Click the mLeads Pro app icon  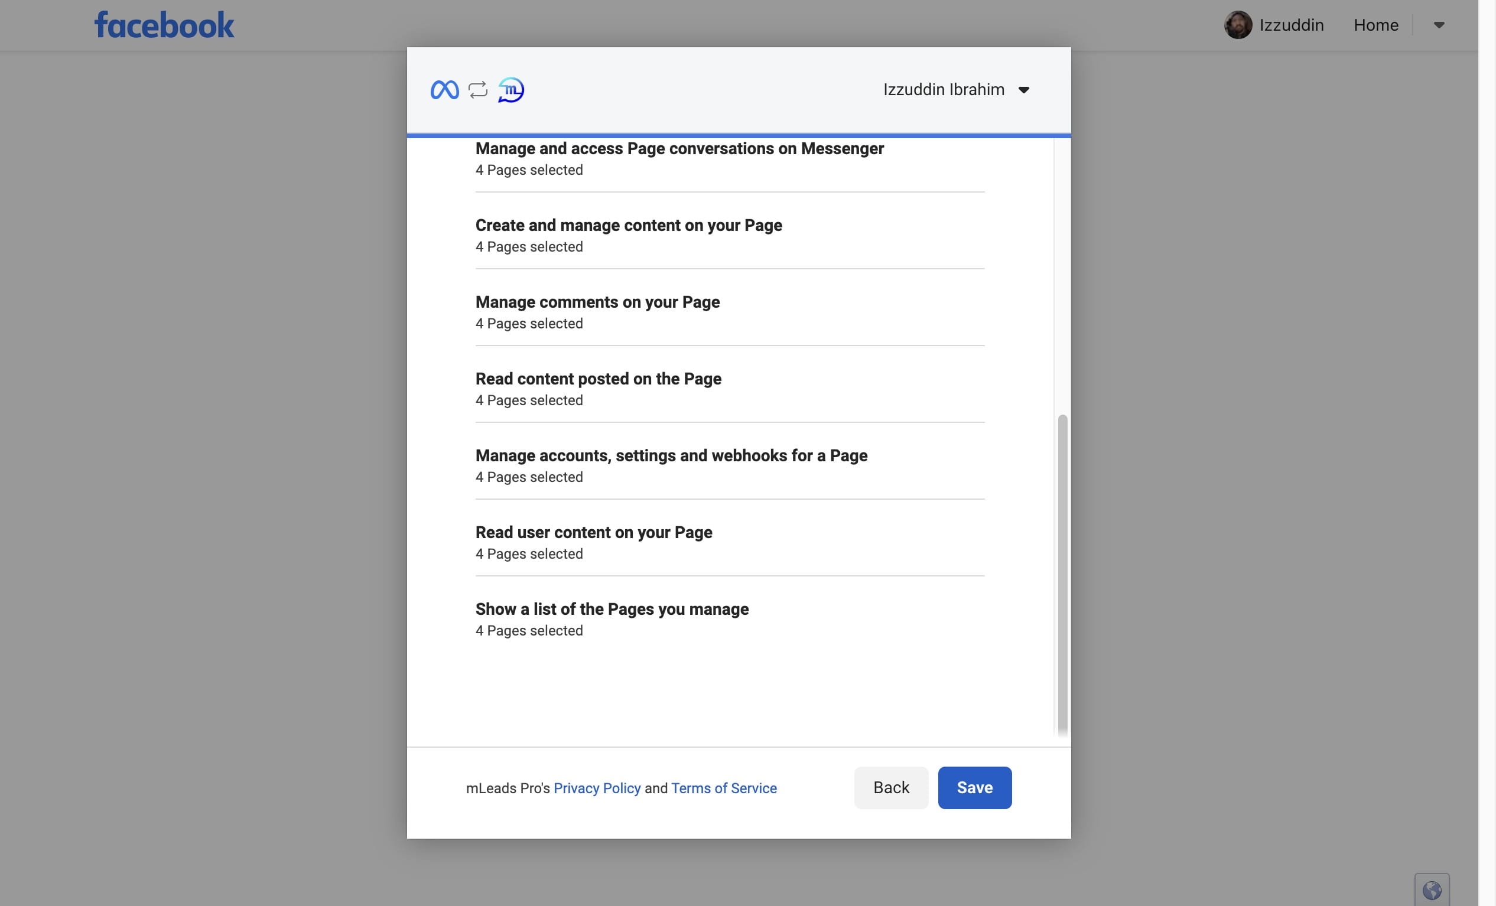click(512, 90)
